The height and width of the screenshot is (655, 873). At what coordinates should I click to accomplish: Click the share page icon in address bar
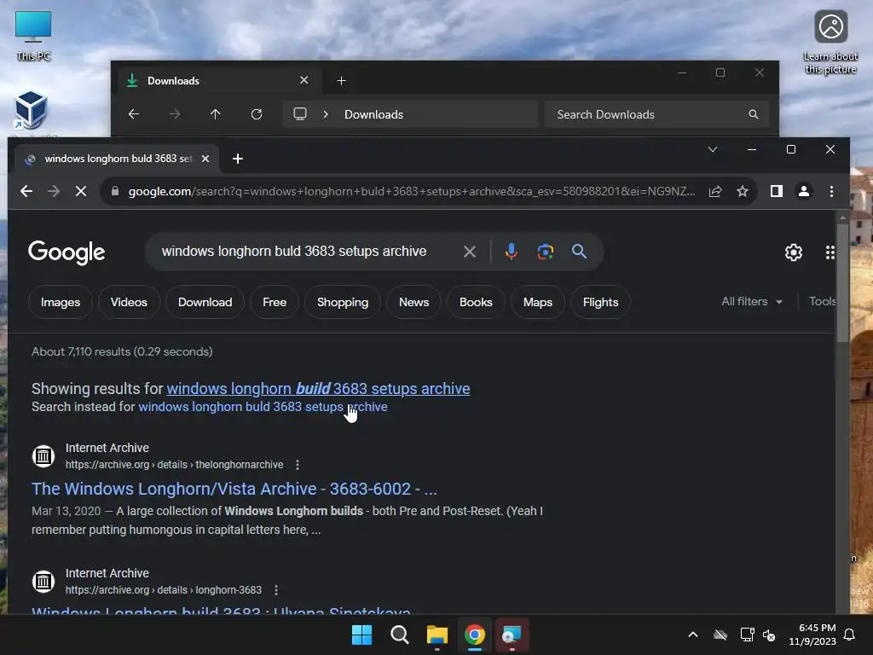[x=715, y=192]
